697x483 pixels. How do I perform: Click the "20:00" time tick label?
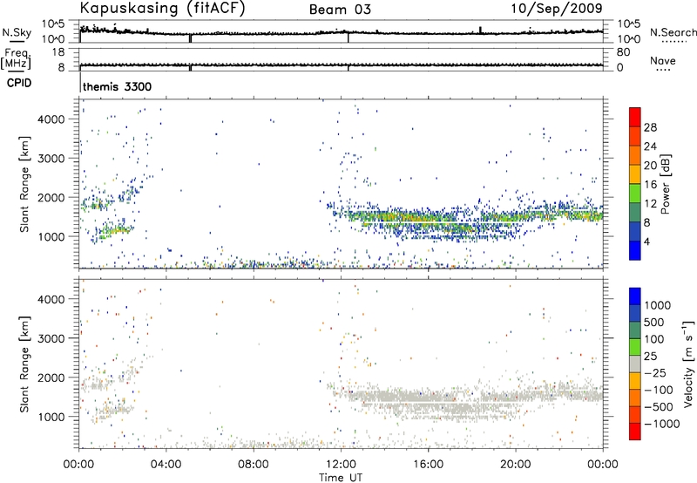pyautogui.click(x=515, y=465)
